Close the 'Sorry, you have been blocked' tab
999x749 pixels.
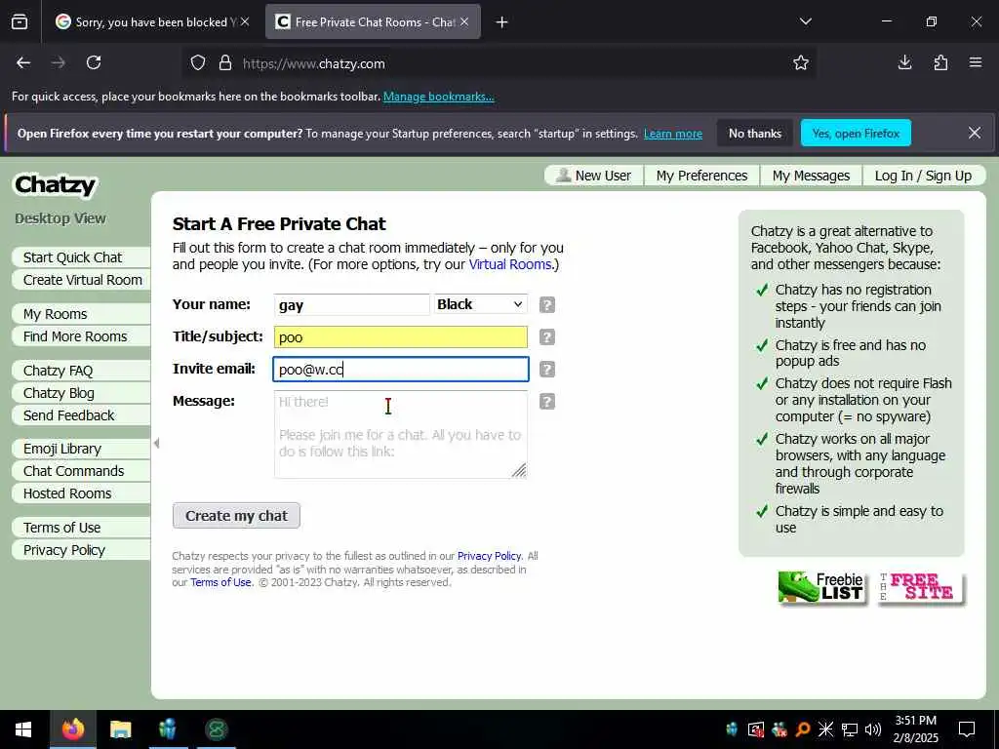click(245, 22)
